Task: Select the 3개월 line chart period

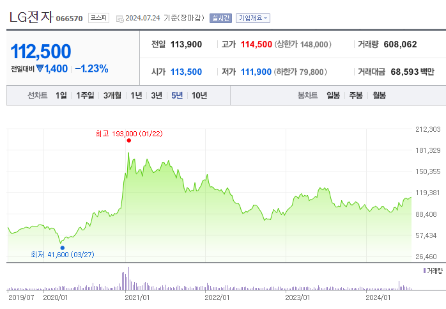Action: tap(112, 95)
